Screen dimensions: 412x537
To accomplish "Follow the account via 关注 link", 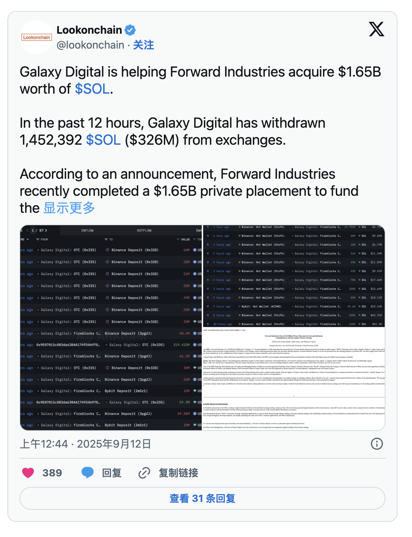I will 144,45.
